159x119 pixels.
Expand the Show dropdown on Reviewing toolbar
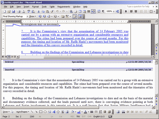coord(32,16)
